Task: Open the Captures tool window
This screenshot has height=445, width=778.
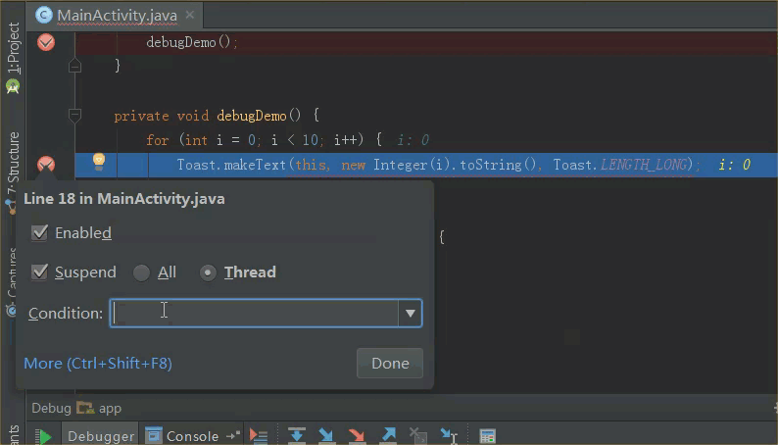Action: pyautogui.click(x=13, y=272)
